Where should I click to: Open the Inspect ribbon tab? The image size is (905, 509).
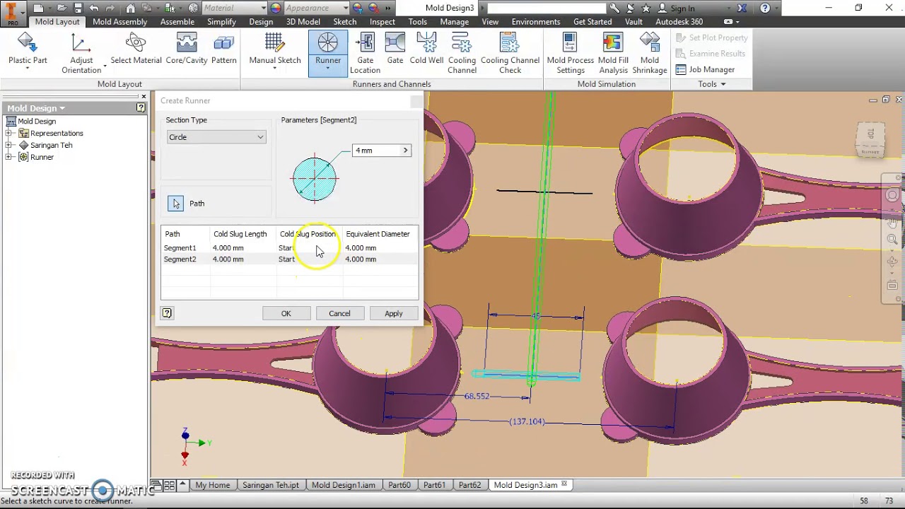point(383,22)
